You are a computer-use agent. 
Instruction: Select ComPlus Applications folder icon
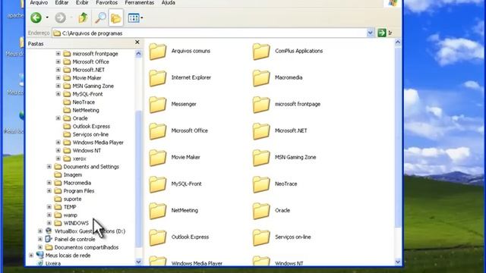click(x=261, y=51)
